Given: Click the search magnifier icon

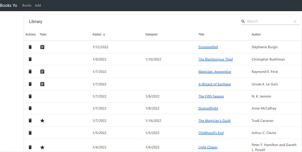Looking at the screenshot, I should point(243,21).
